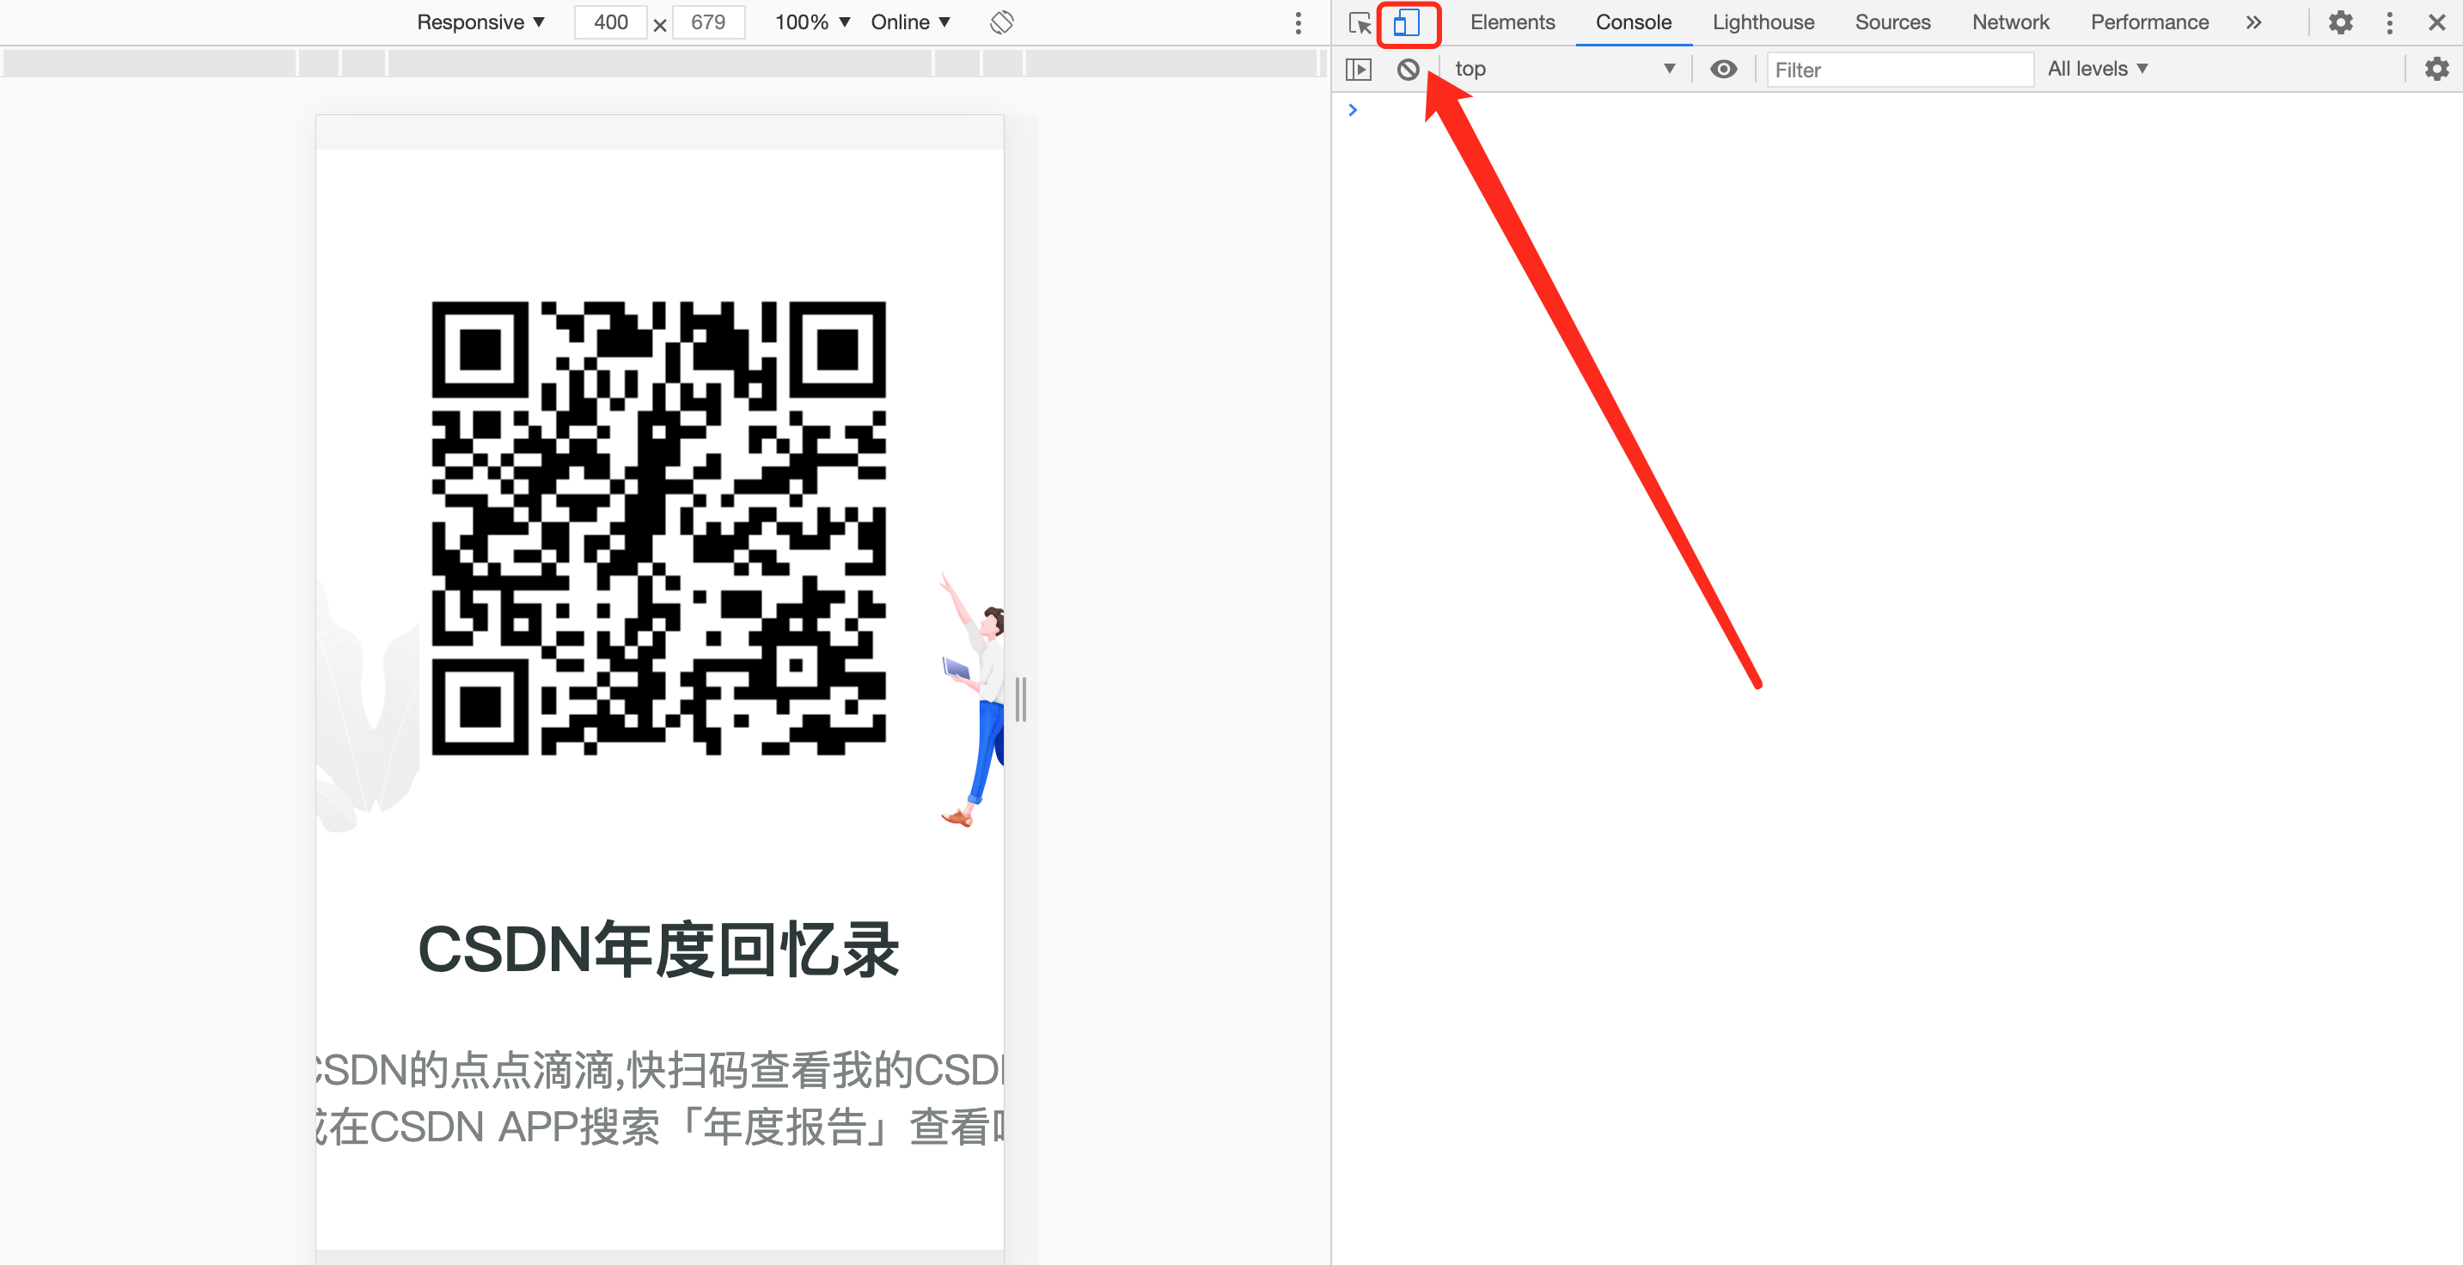Viewport: 2463px width, 1265px height.
Task: Open device toolbar more options menu
Action: pyautogui.click(x=1298, y=23)
